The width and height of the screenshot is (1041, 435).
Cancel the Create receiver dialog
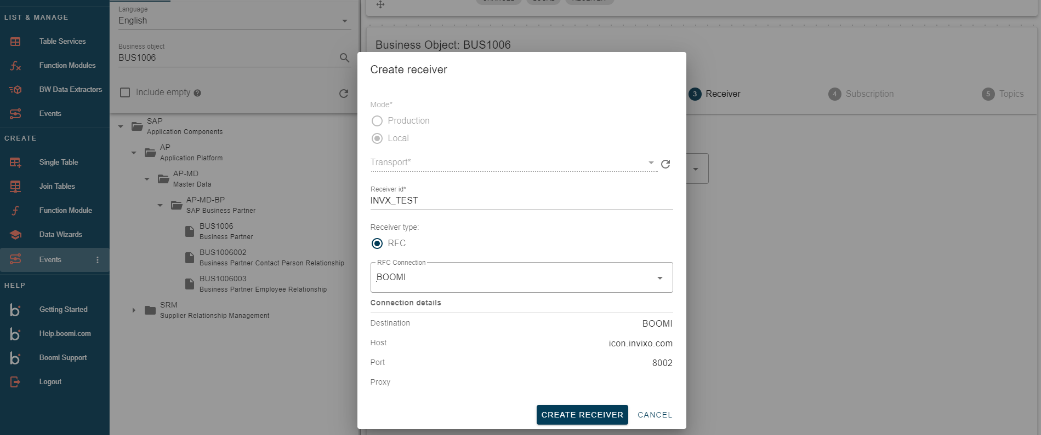tap(655, 415)
